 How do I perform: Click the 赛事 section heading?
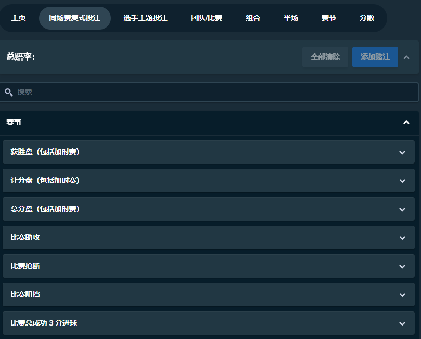(14, 123)
